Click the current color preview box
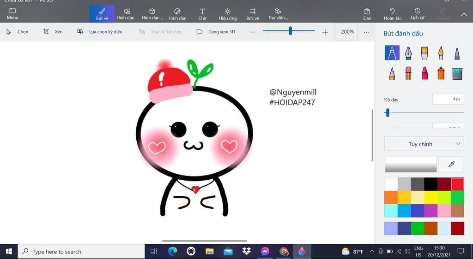Screen dimensions: 473x259 click(x=411, y=164)
